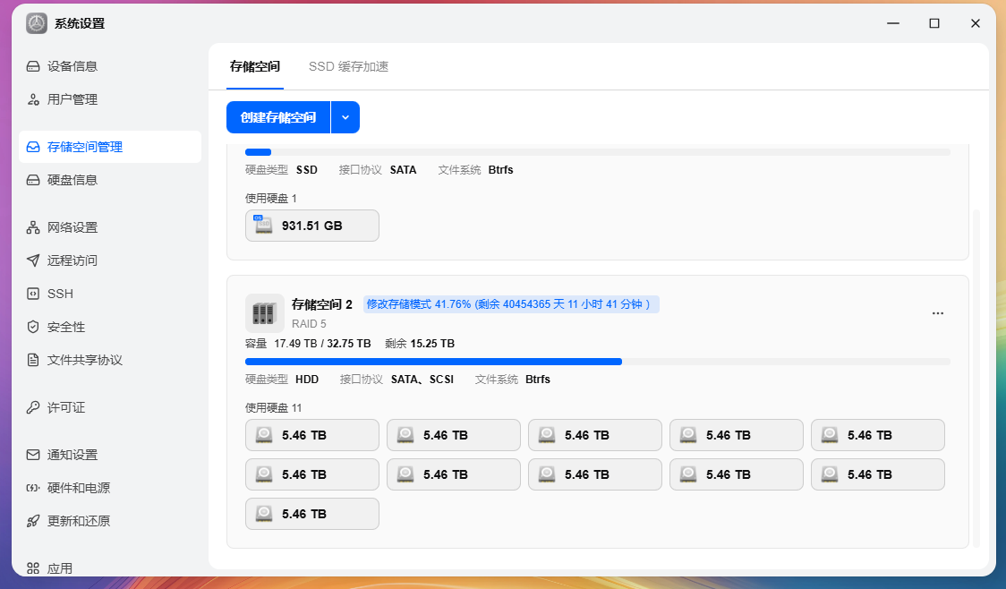The image size is (1006, 589).
Task: Click the 系统设置 app gear icon
Action: tap(37, 24)
